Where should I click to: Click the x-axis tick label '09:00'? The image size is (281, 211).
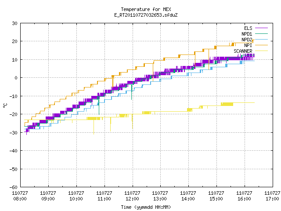point(48,199)
